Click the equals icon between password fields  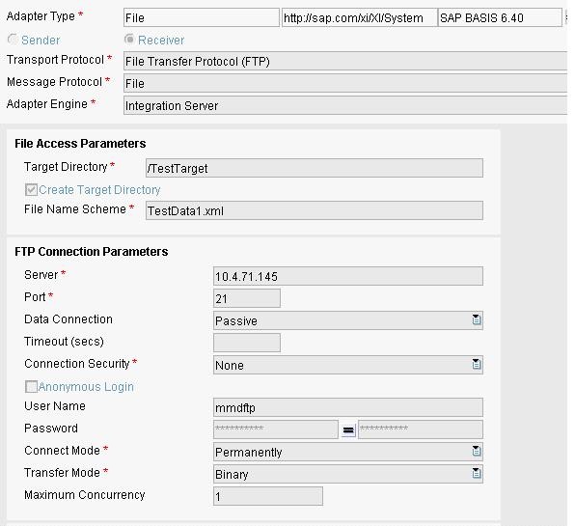[348, 429]
